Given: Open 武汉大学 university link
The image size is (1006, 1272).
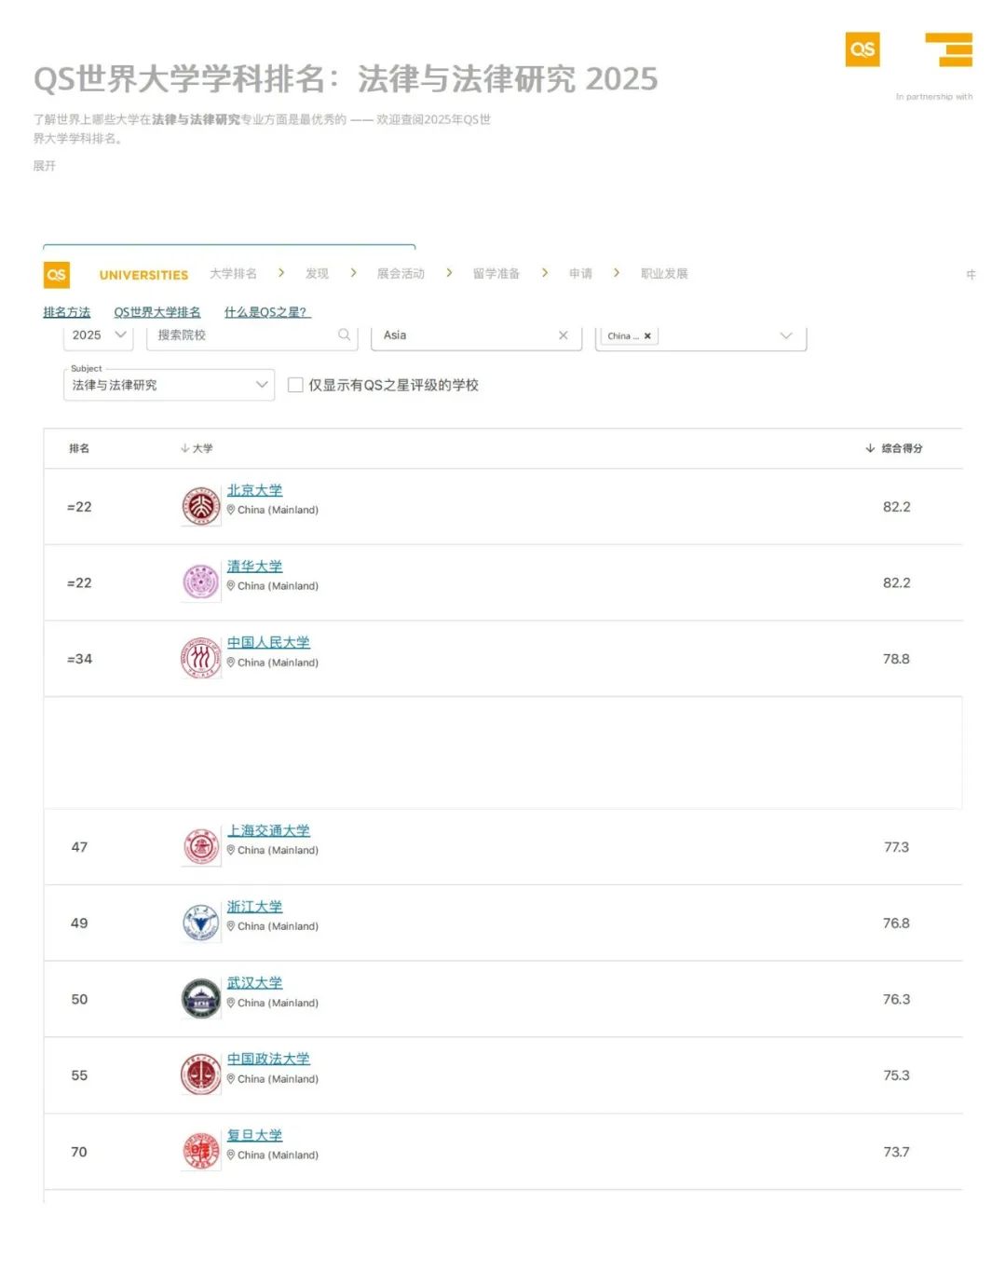Looking at the screenshot, I should pos(254,983).
